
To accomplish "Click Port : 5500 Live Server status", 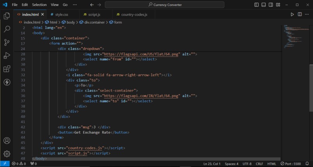I will (x=290, y=164).
